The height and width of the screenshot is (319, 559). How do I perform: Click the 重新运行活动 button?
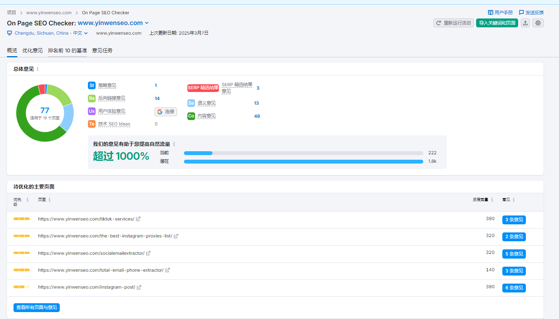pos(453,23)
